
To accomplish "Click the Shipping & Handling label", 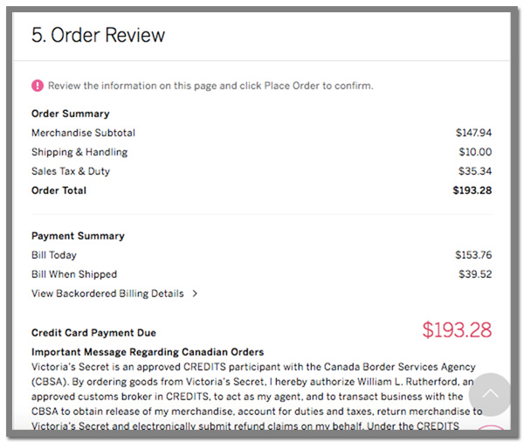I will (79, 152).
